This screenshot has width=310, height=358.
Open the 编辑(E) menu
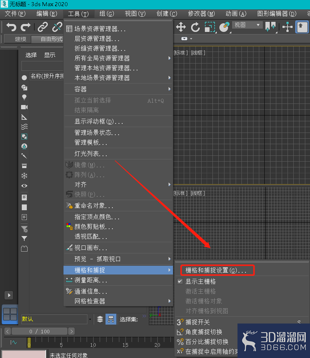[47, 14]
